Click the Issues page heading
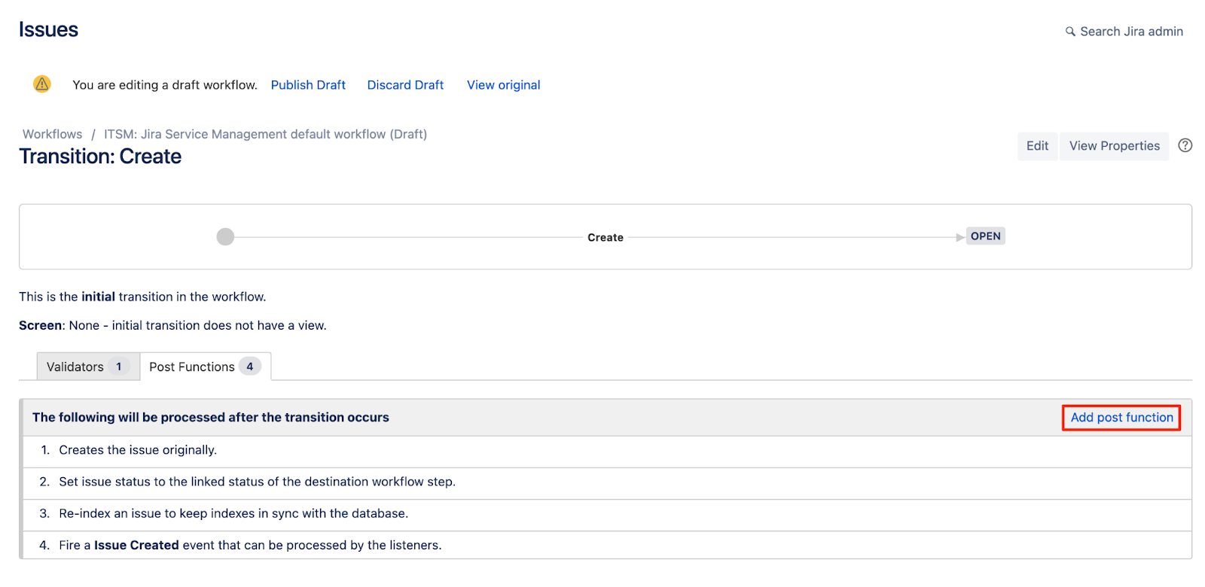Viewport: 1205px width, 587px height. (x=48, y=29)
